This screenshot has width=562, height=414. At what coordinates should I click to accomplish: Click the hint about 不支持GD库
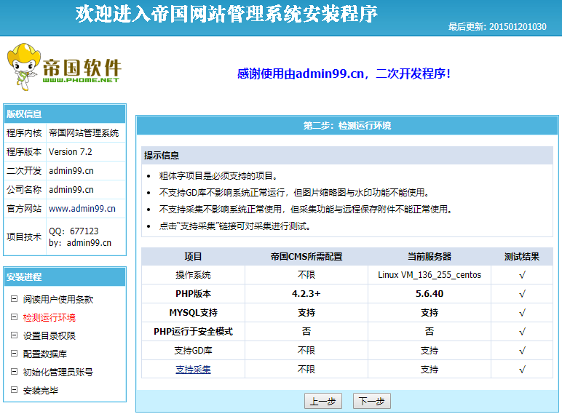(x=294, y=193)
